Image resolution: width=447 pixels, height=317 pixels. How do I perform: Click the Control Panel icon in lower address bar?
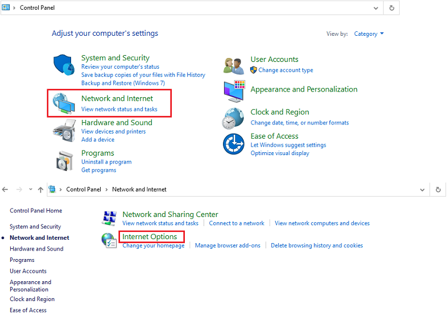pyautogui.click(x=52, y=189)
